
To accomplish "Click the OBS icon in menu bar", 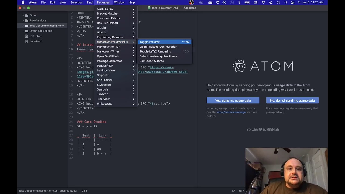I will click(191, 2).
